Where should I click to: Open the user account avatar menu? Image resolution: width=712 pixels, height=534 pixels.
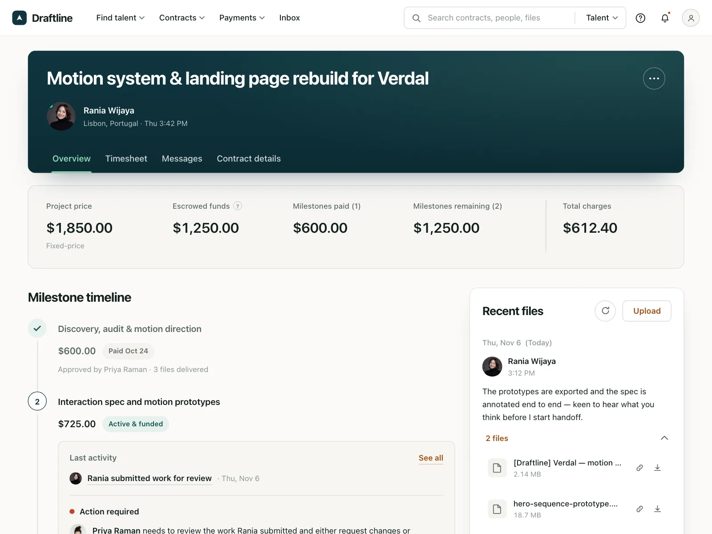click(x=691, y=18)
